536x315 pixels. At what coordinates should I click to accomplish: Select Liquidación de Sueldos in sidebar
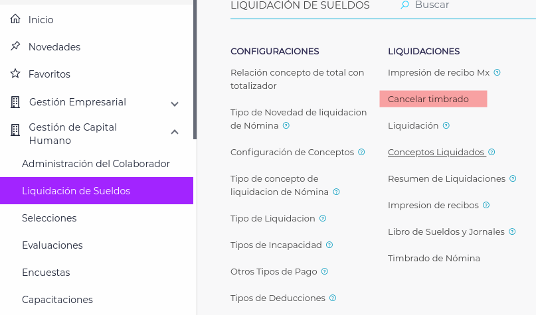pyautogui.click(x=76, y=191)
